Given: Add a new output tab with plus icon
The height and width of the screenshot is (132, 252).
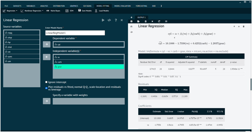Looking at the screenshot, I should coord(131,17).
